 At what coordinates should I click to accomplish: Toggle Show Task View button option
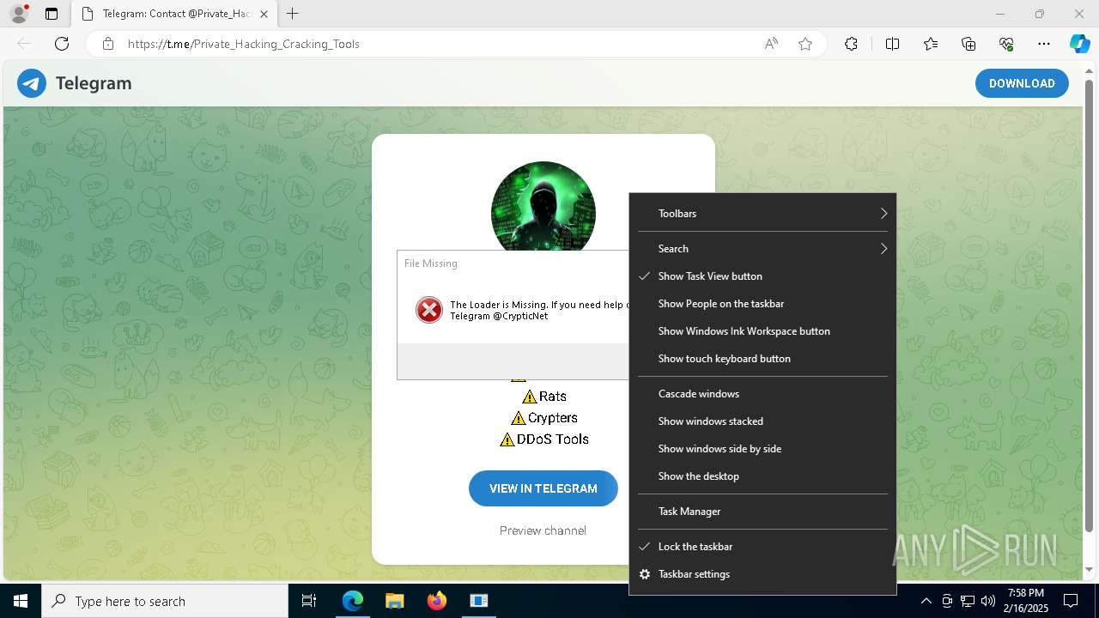point(762,276)
